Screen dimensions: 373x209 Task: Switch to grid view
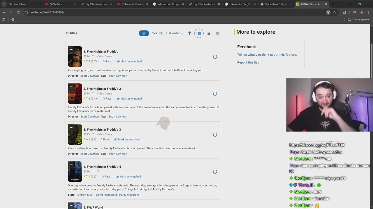click(x=208, y=33)
